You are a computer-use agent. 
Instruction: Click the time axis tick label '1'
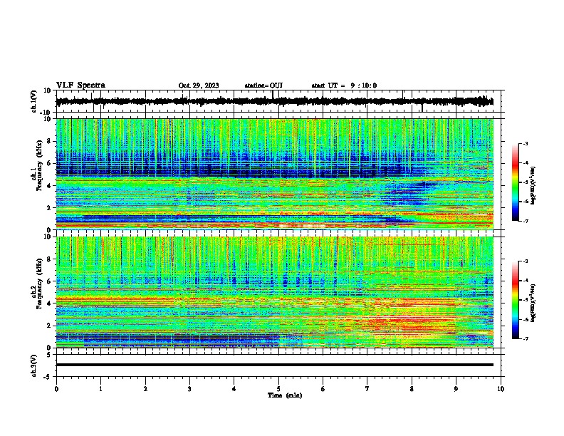(x=101, y=389)
